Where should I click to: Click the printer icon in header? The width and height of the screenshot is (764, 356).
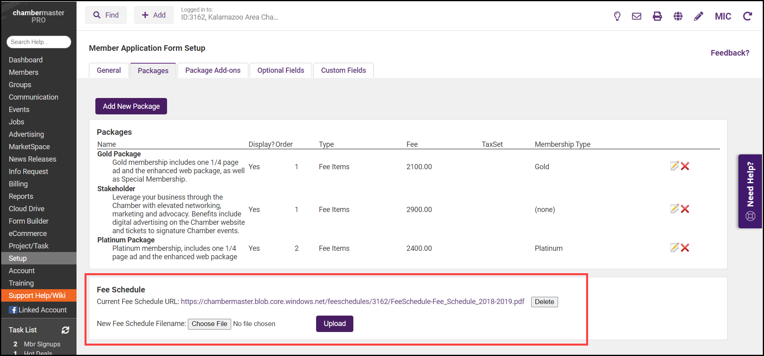pyautogui.click(x=657, y=16)
